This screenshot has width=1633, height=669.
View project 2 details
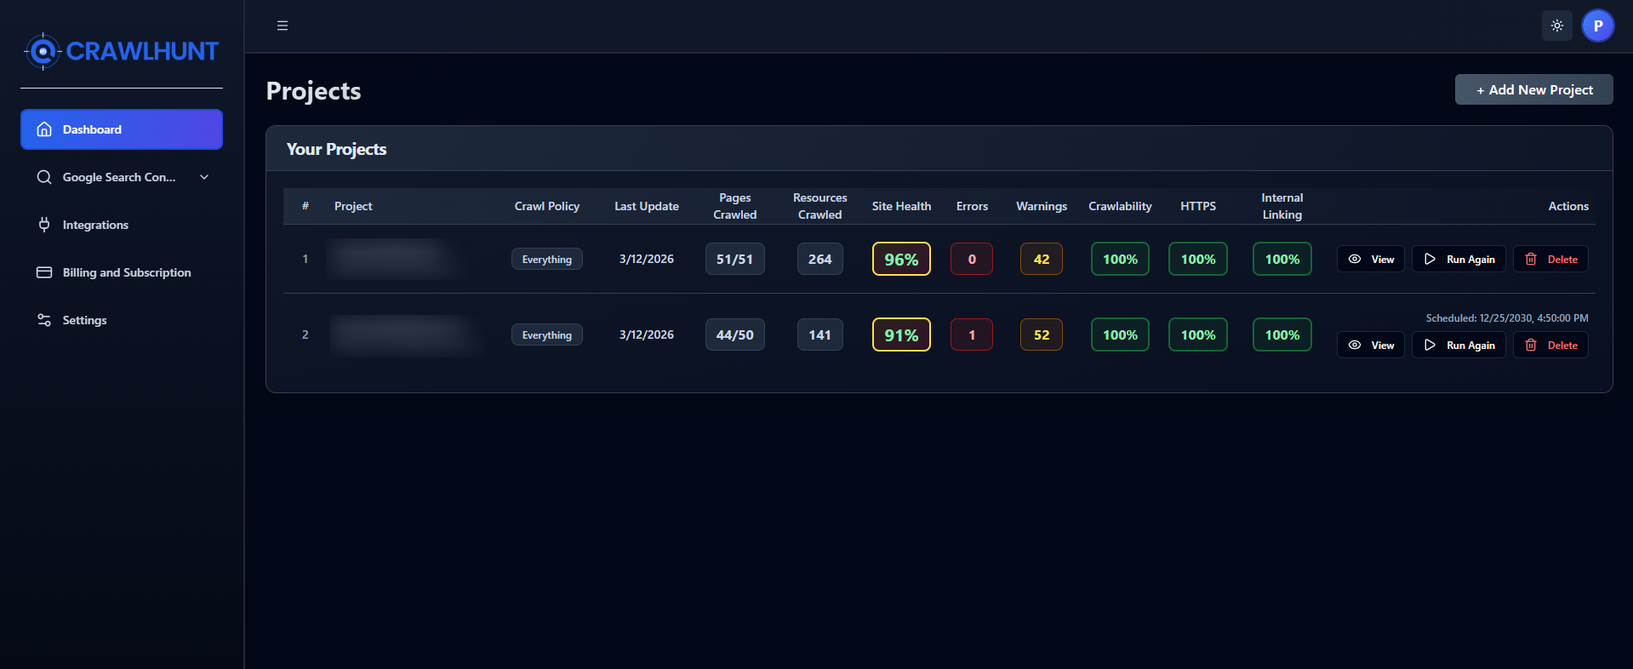[1370, 345]
